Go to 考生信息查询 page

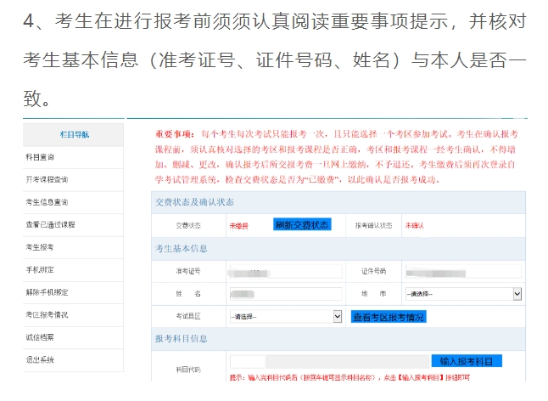(46, 202)
